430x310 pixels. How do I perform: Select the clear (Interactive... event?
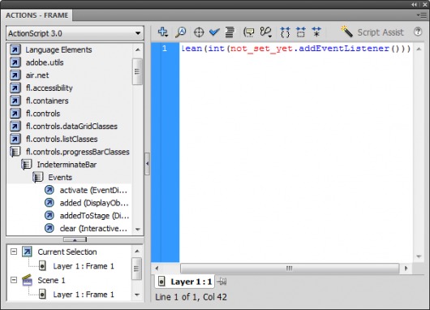point(93,229)
